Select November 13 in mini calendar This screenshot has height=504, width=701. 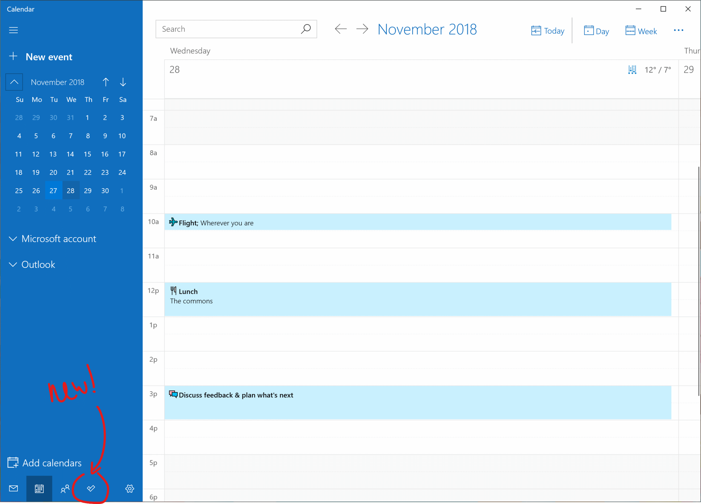(x=53, y=154)
